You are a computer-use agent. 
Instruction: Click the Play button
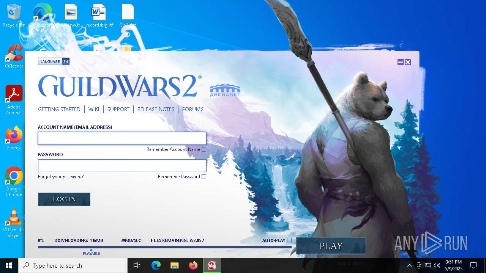tap(331, 246)
